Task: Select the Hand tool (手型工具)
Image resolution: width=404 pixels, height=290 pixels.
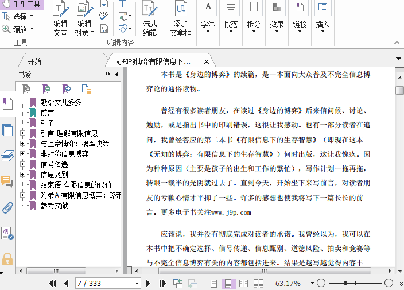Action: (22, 5)
